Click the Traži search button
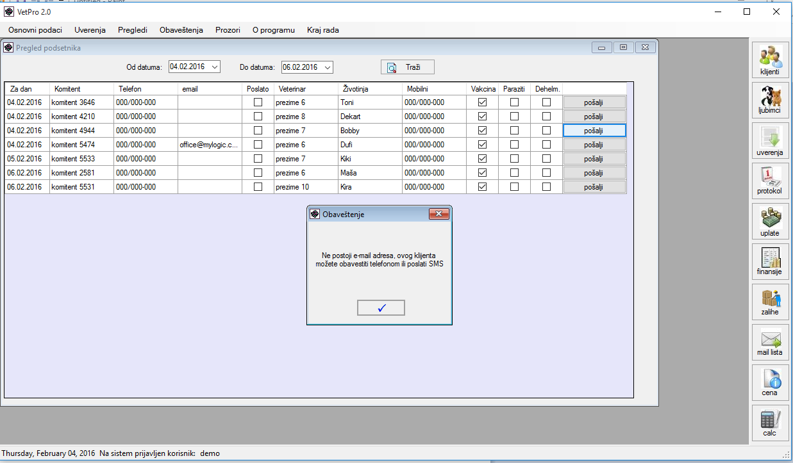793x463 pixels. pyautogui.click(x=408, y=67)
